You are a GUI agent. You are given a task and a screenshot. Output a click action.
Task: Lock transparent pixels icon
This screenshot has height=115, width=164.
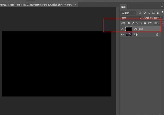coord(129,23)
